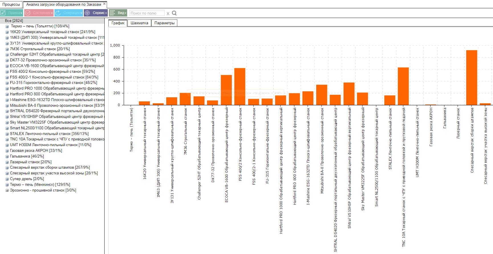Click the FSS 400/2 chart bar

point(240,86)
